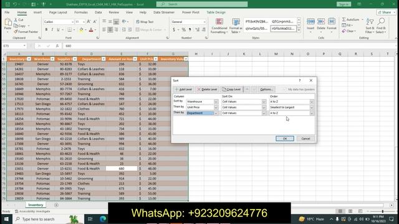This screenshot has width=399, height=224.
Task: Click the Fill Color bucket icon
Action: tap(81, 30)
